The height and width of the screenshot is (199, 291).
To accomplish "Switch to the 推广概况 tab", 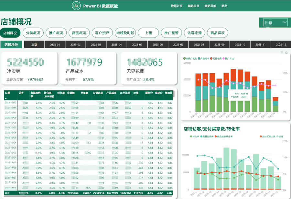I will pyautogui.click(x=56, y=33).
